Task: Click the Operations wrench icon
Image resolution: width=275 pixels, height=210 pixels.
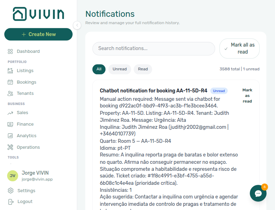Action: [11, 147]
